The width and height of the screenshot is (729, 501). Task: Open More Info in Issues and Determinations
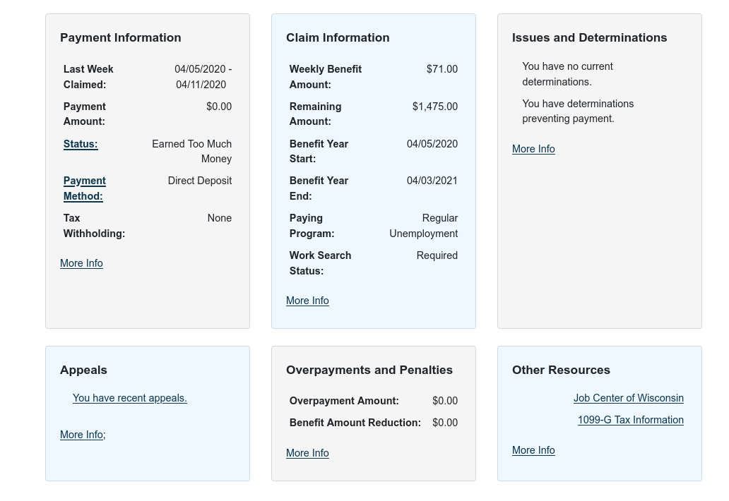(x=533, y=149)
